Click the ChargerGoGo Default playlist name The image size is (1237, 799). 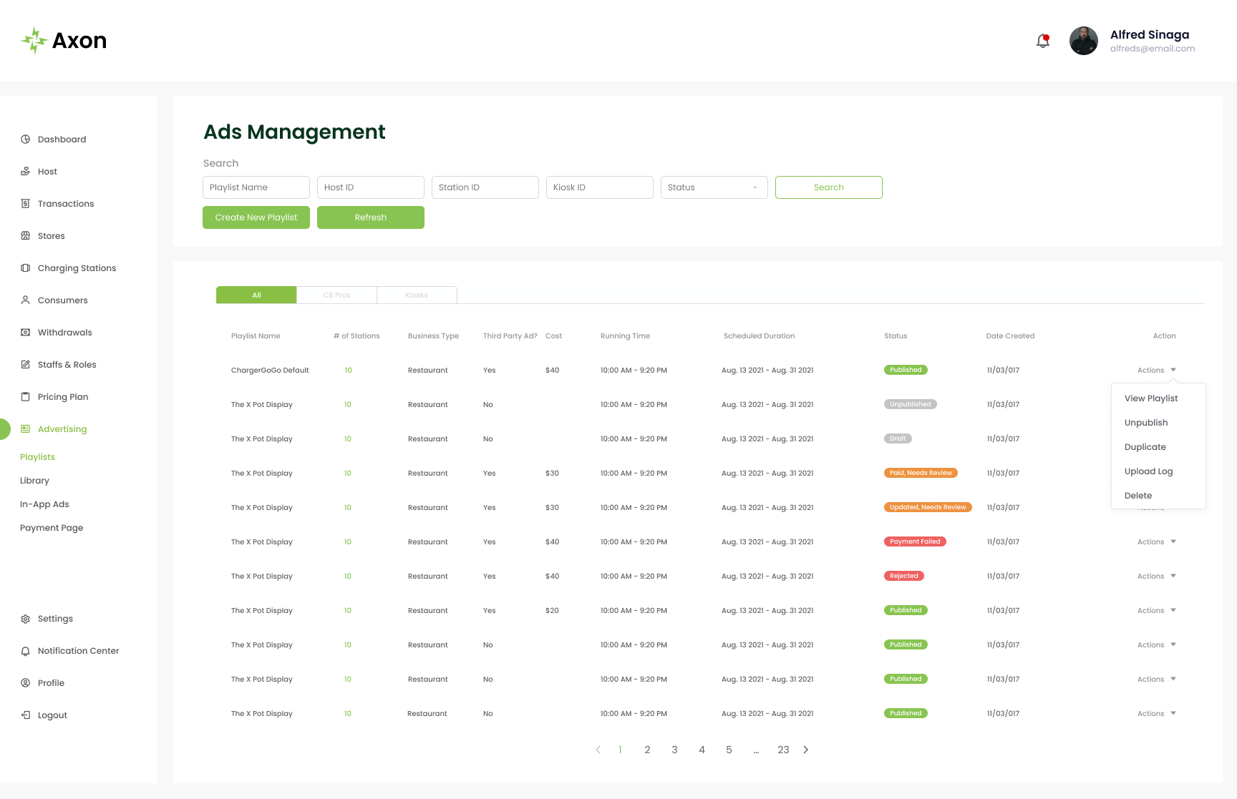[270, 371]
